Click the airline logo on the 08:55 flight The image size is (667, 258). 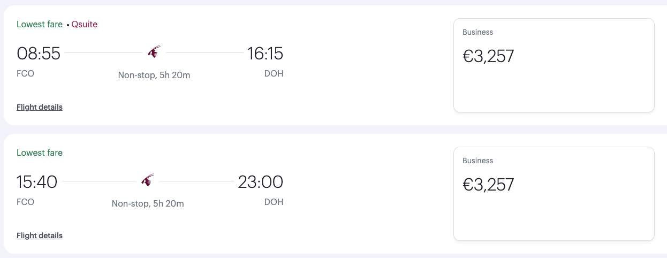coord(154,52)
